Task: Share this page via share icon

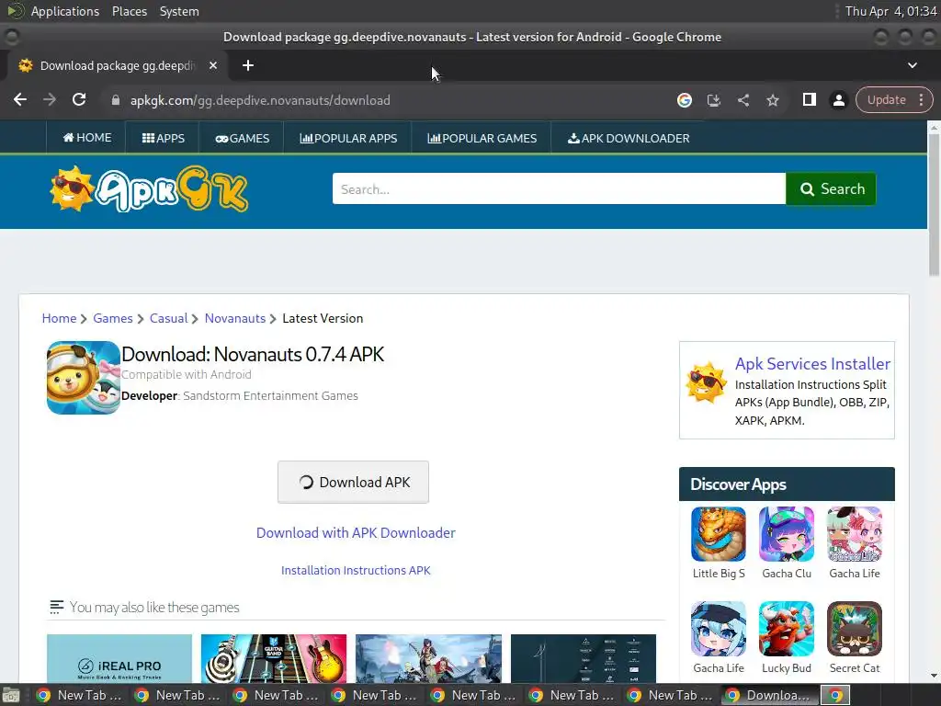Action: pyautogui.click(x=743, y=100)
